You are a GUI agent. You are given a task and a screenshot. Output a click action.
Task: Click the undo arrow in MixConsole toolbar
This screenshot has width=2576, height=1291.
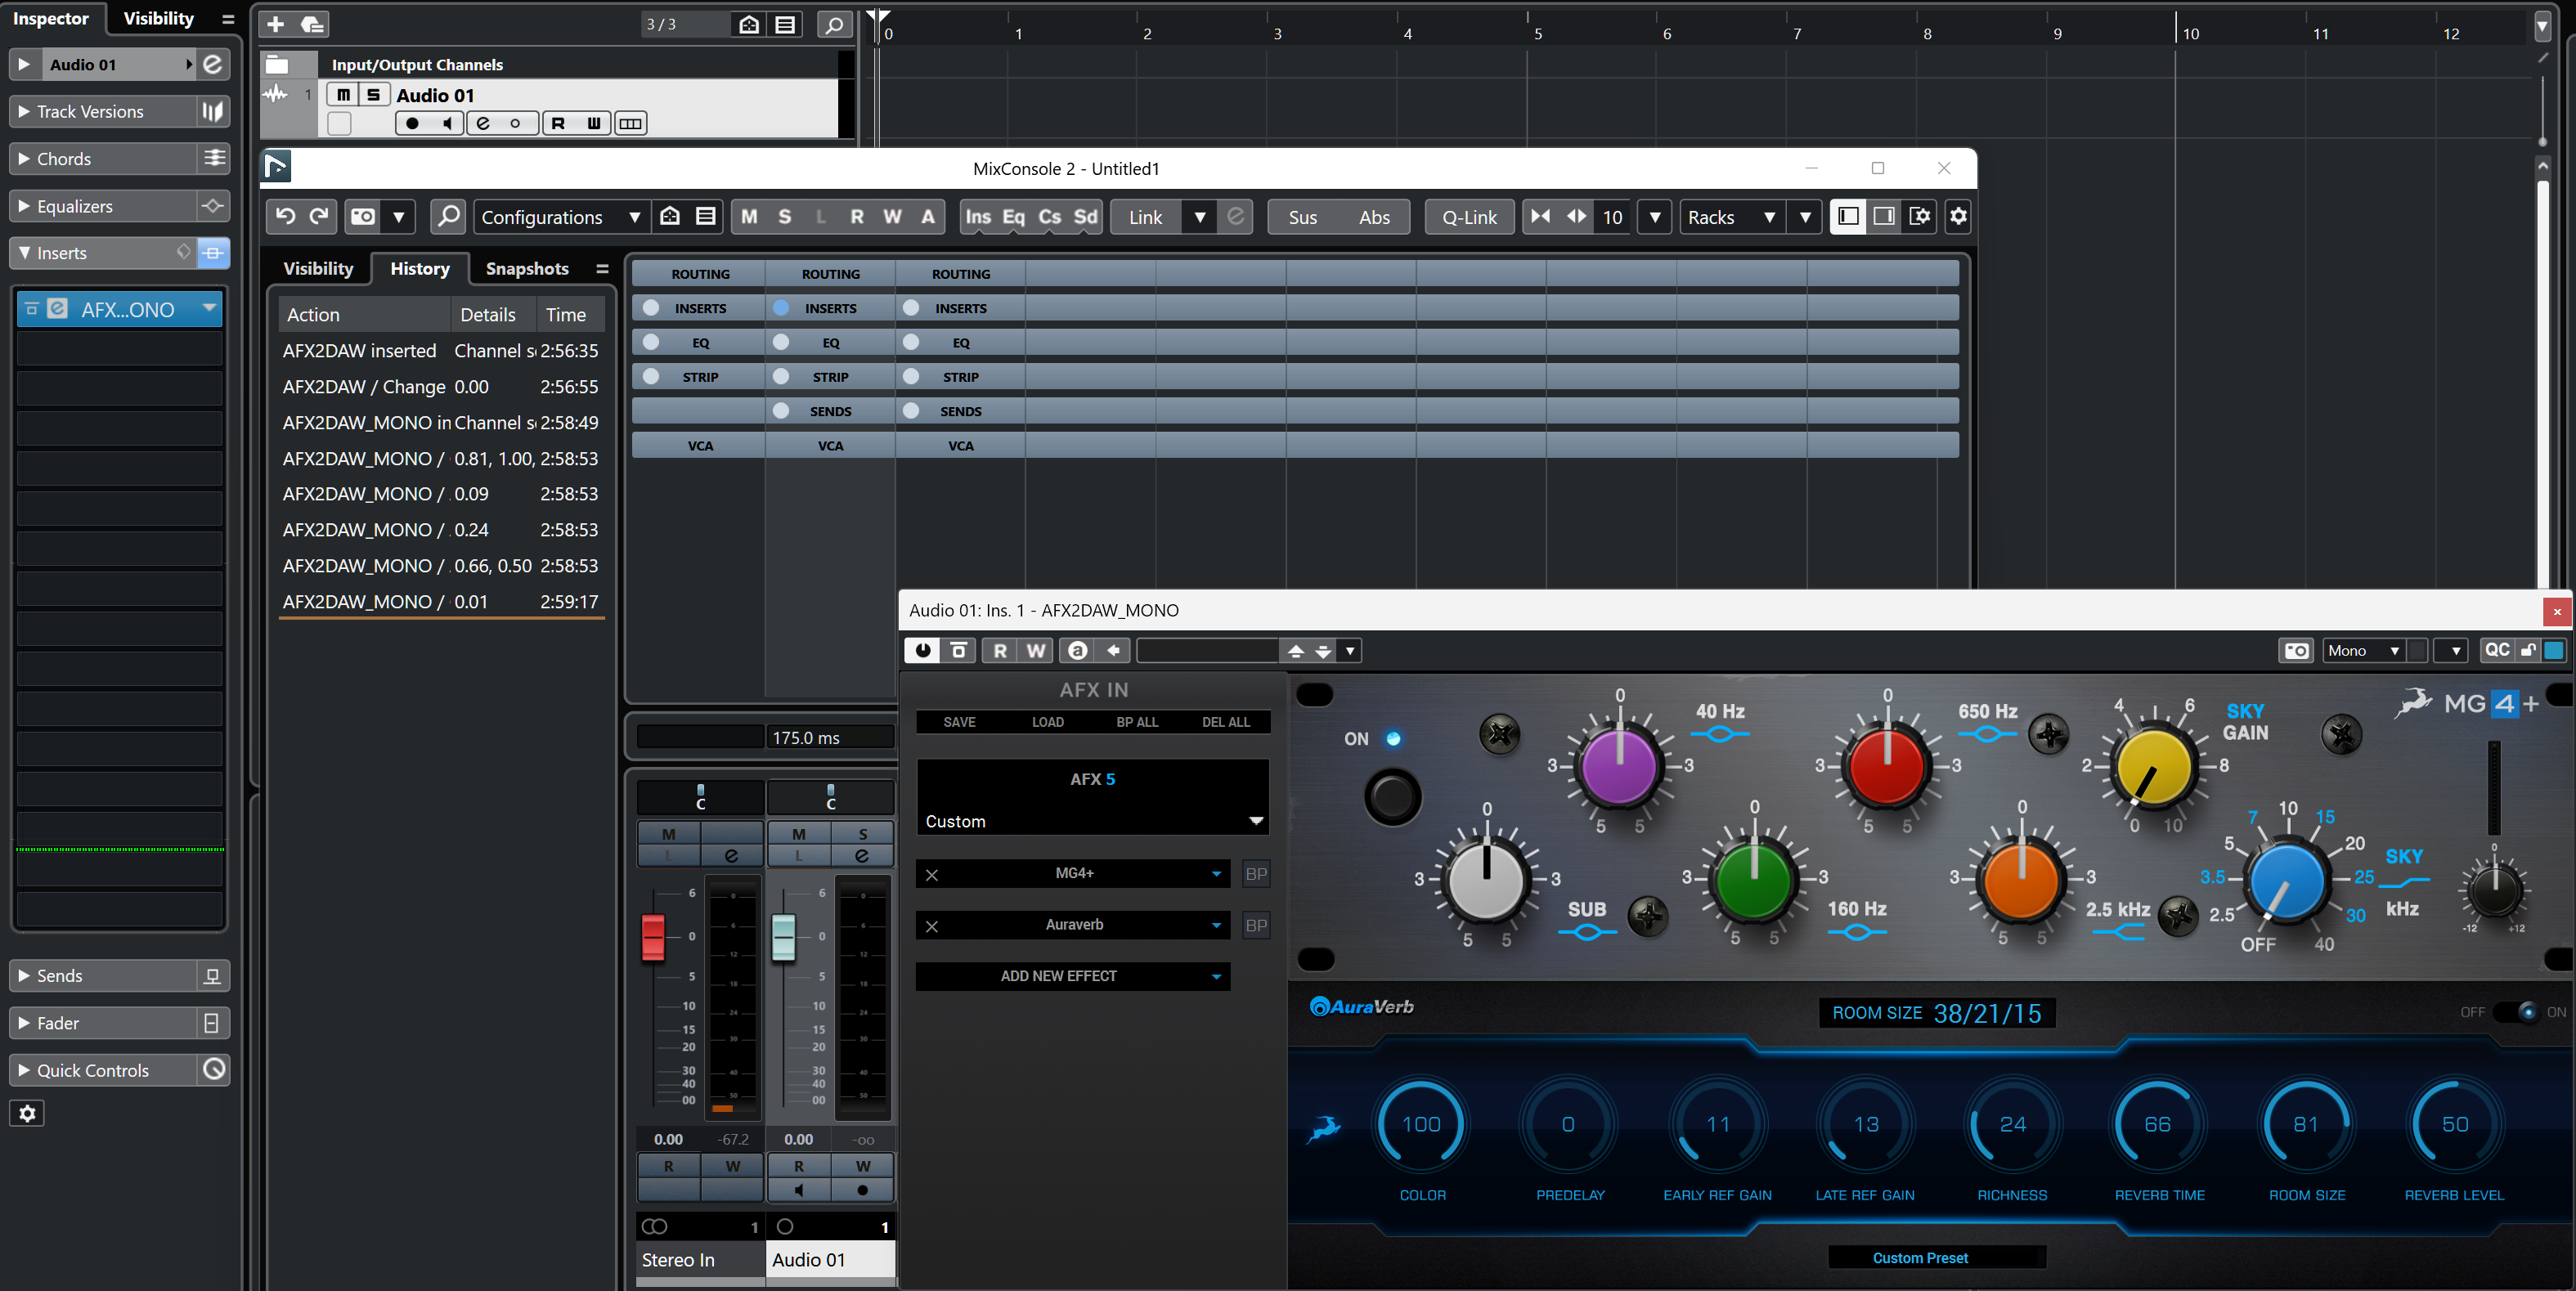(285, 216)
